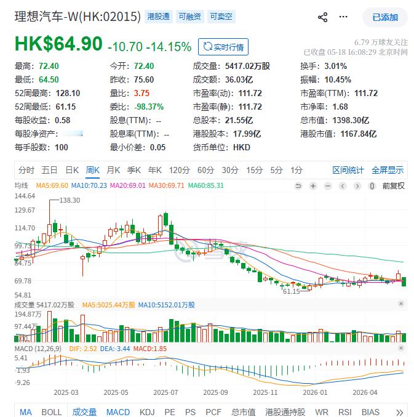Toggle the PS indicator

[190, 412]
